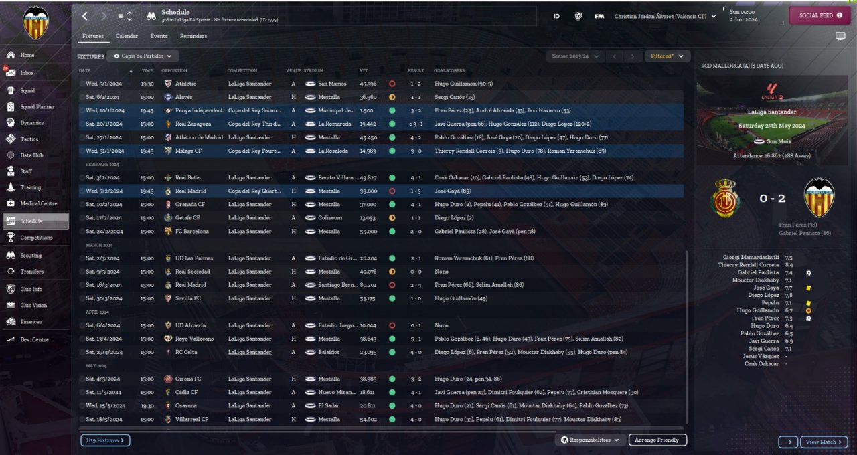Click the Villarreal CF fixture
Viewport: 857px width, 455px height.
(381, 419)
